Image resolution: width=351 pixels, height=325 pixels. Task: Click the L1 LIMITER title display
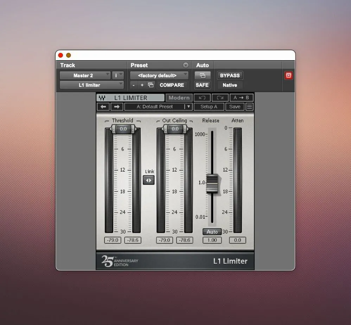click(131, 98)
